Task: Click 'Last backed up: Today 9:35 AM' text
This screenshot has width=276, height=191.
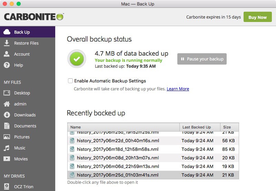Action: coord(125,66)
